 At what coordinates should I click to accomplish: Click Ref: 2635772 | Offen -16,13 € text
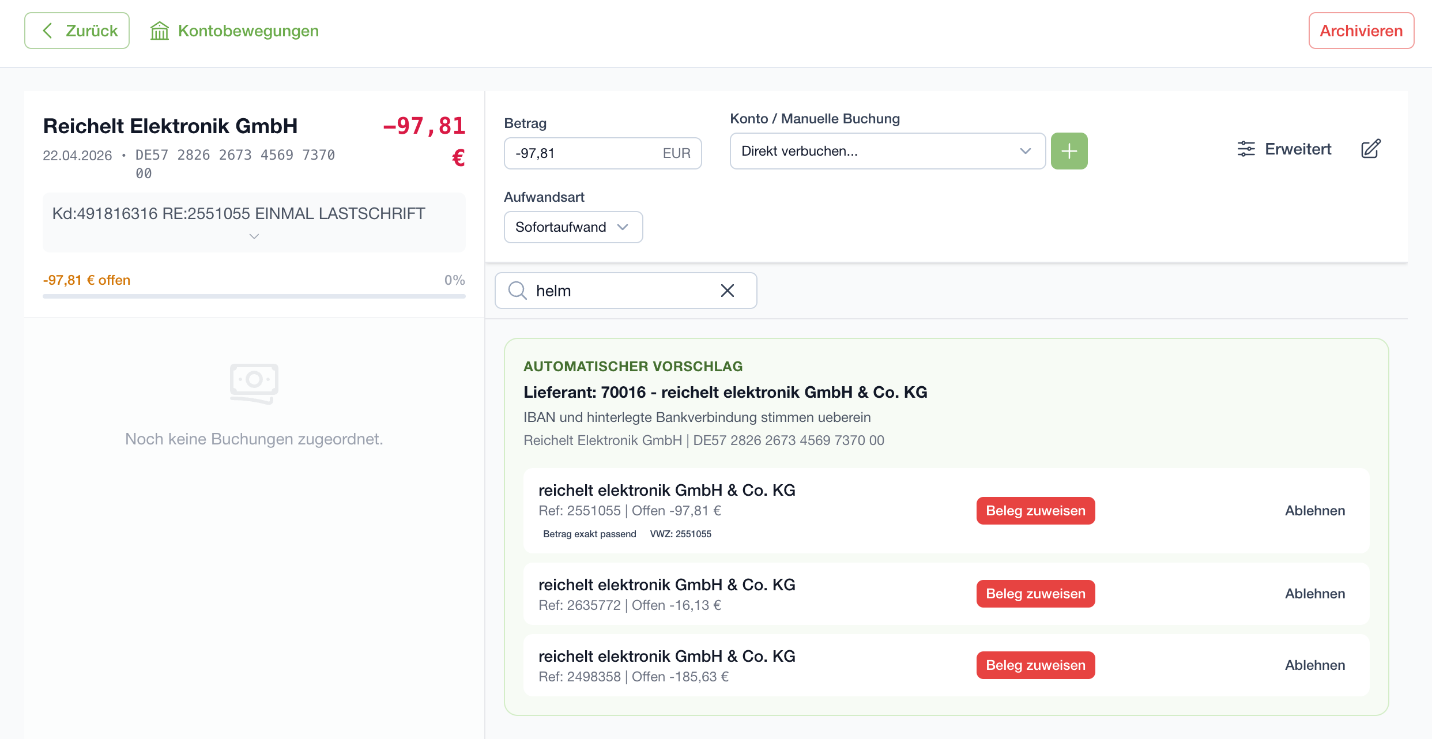pos(630,605)
